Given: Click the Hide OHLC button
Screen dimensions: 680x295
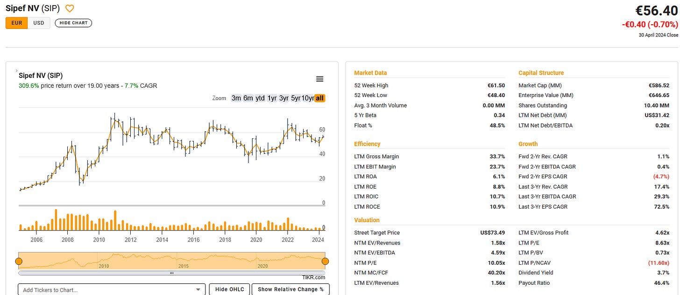Looking at the screenshot, I should coord(229,289).
